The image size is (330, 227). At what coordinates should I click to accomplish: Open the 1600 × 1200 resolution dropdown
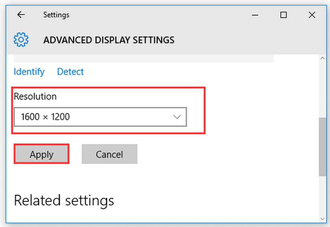(x=100, y=117)
